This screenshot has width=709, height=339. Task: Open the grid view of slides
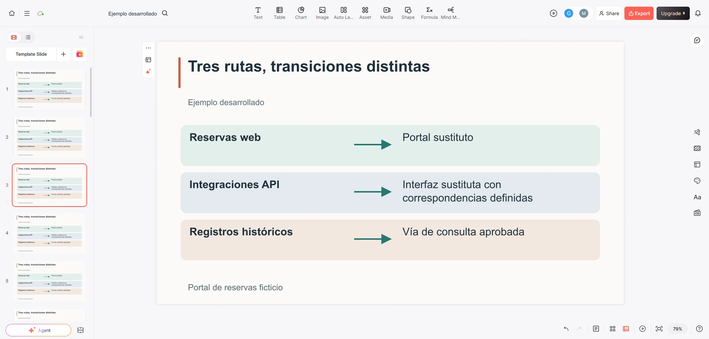point(613,329)
